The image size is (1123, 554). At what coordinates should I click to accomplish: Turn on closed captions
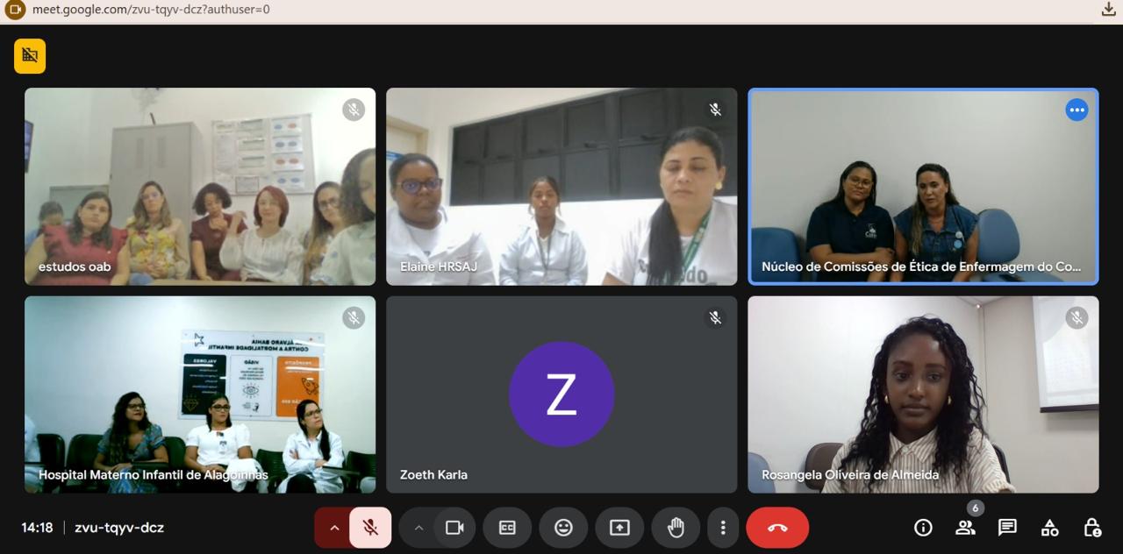pos(507,528)
